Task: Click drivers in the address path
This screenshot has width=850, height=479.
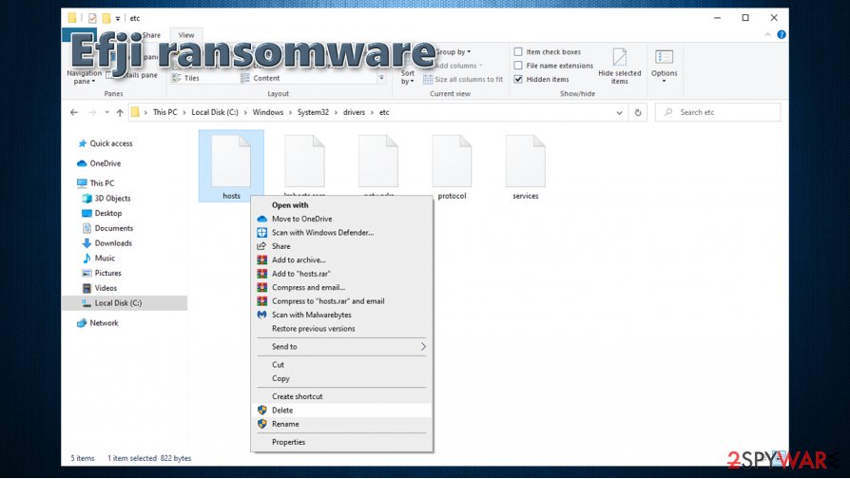Action: click(x=354, y=113)
